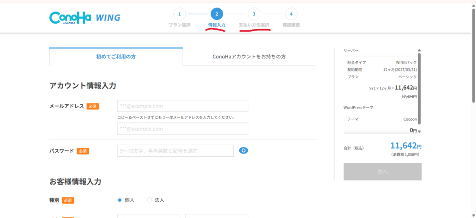This screenshot has height=218, width=476.
Task: Focus the email confirmation input field
Action: (183, 128)
